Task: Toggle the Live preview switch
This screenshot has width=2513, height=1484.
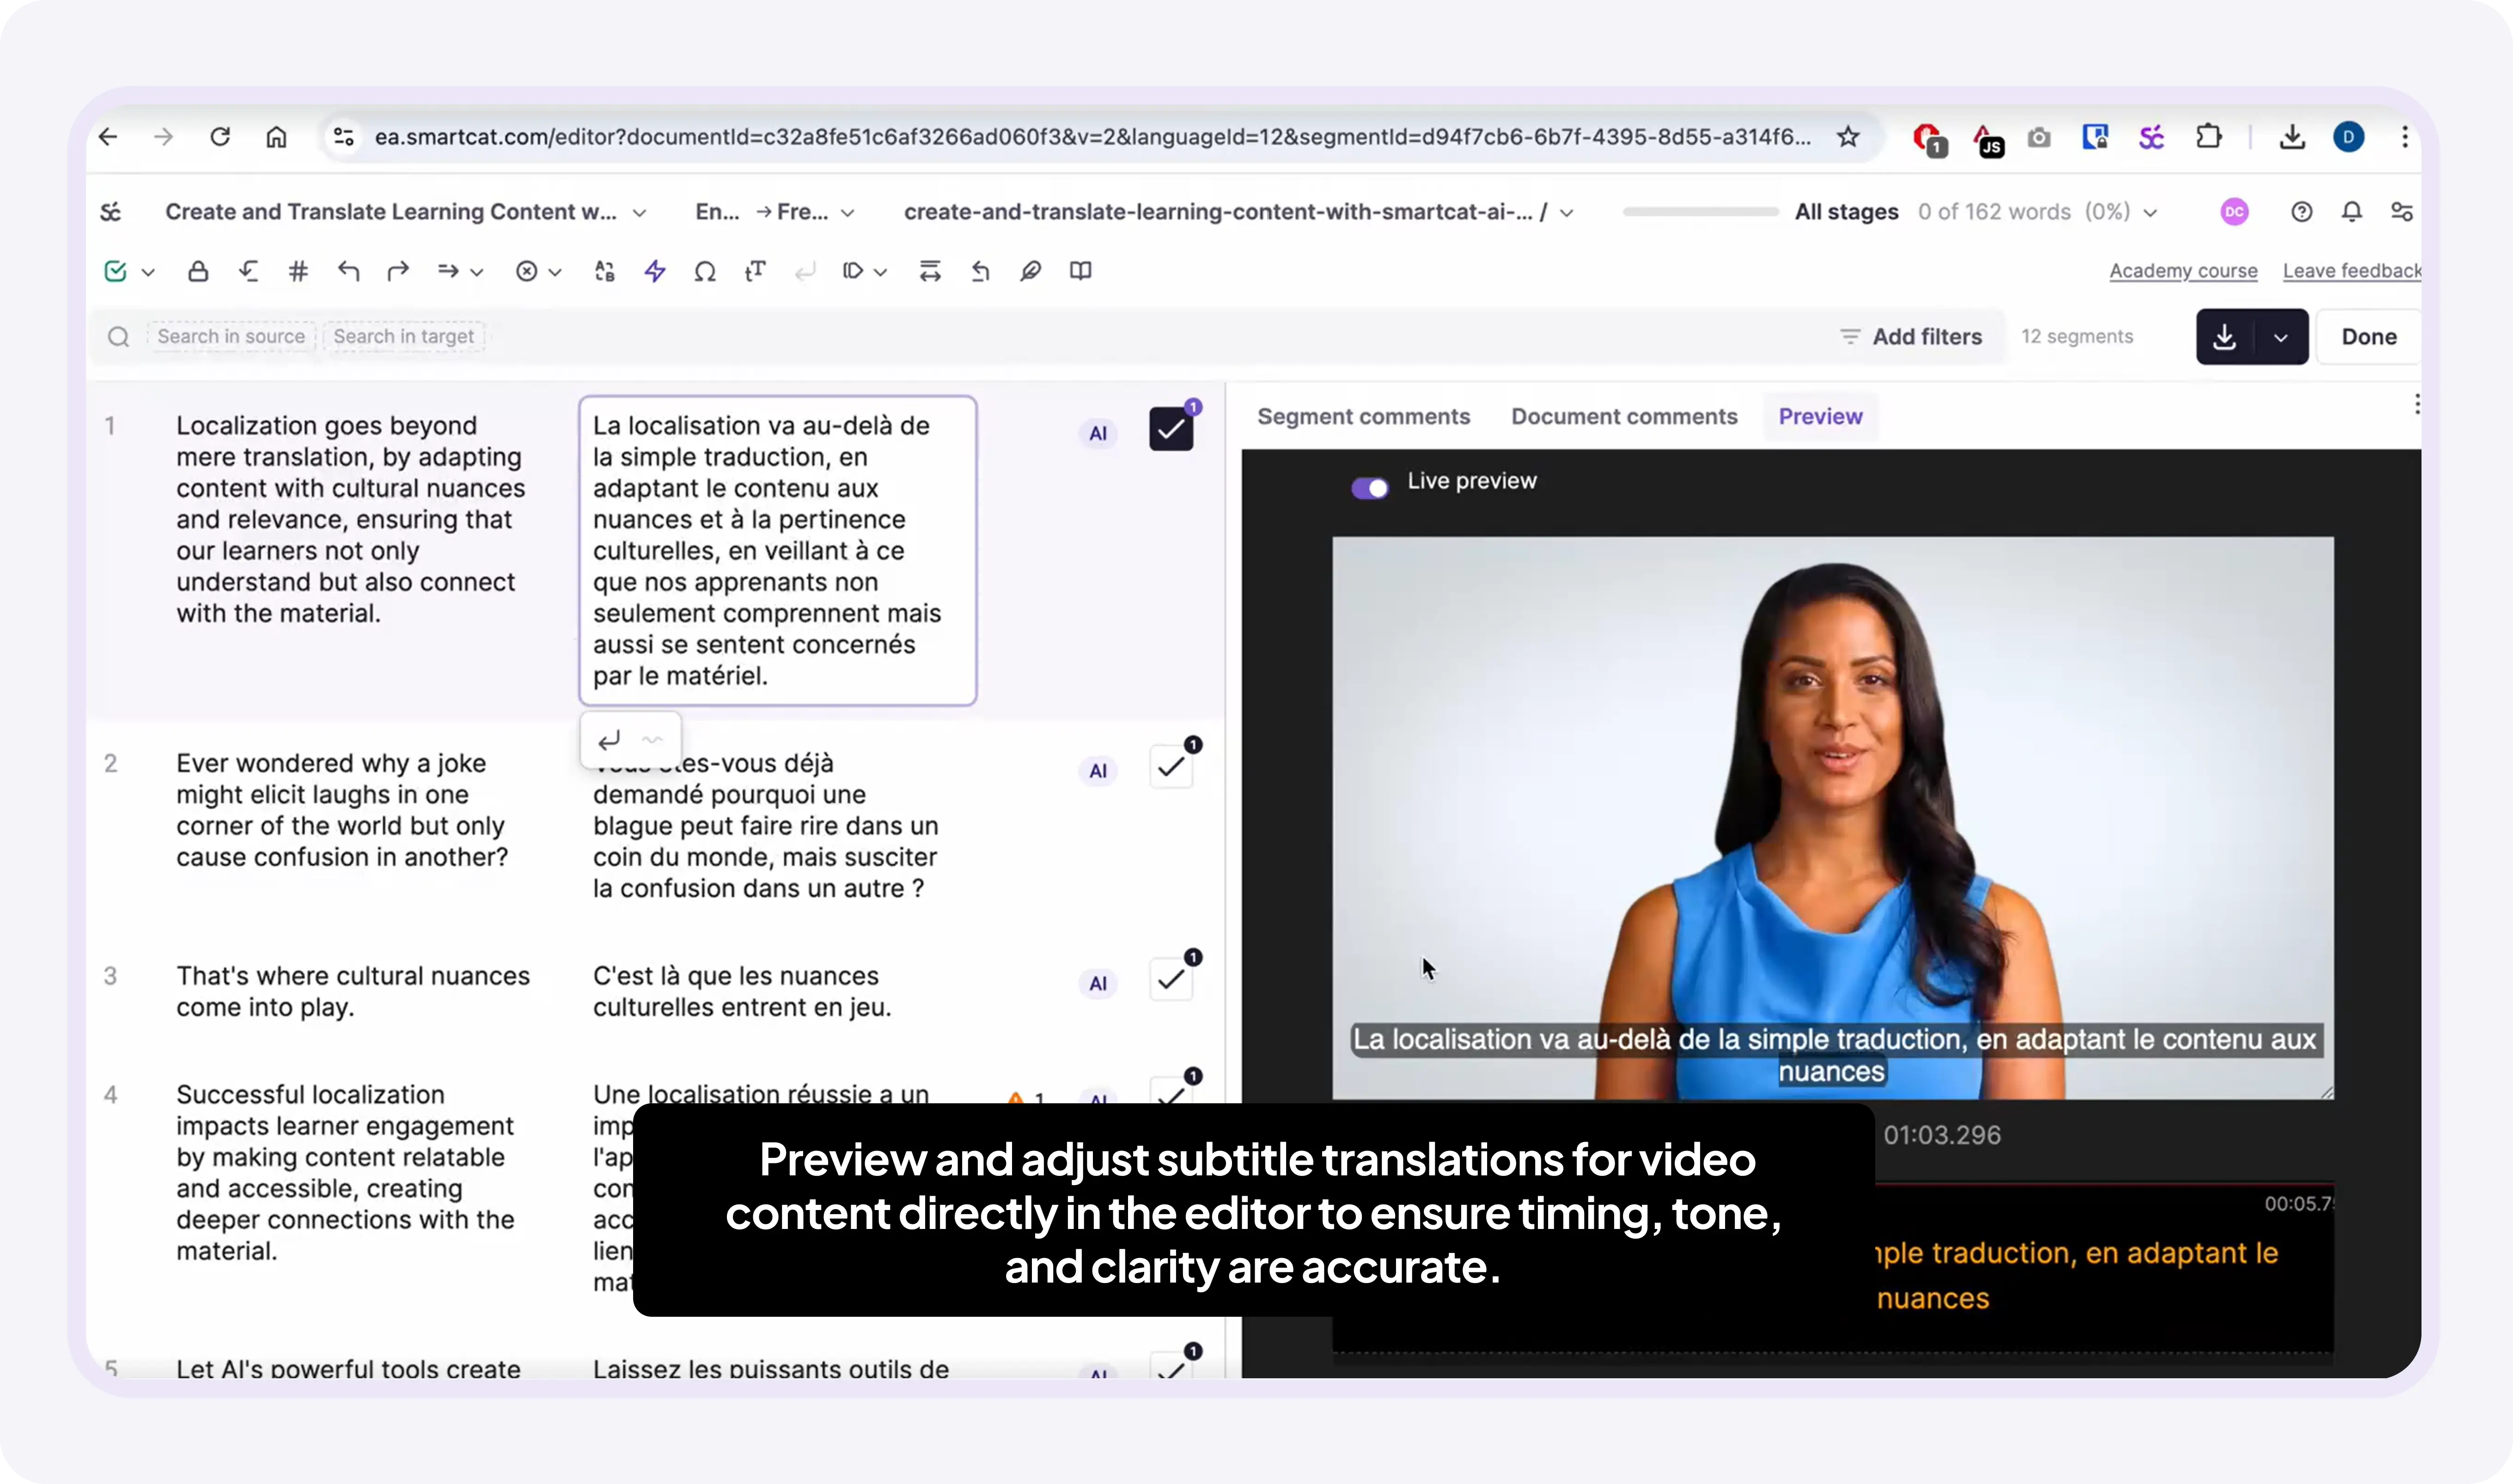Action: pos(1370,488)
